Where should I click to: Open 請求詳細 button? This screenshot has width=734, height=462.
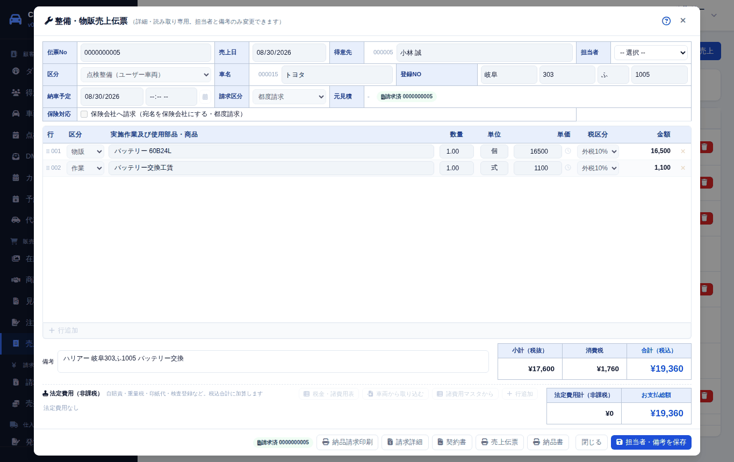(405, 443)
